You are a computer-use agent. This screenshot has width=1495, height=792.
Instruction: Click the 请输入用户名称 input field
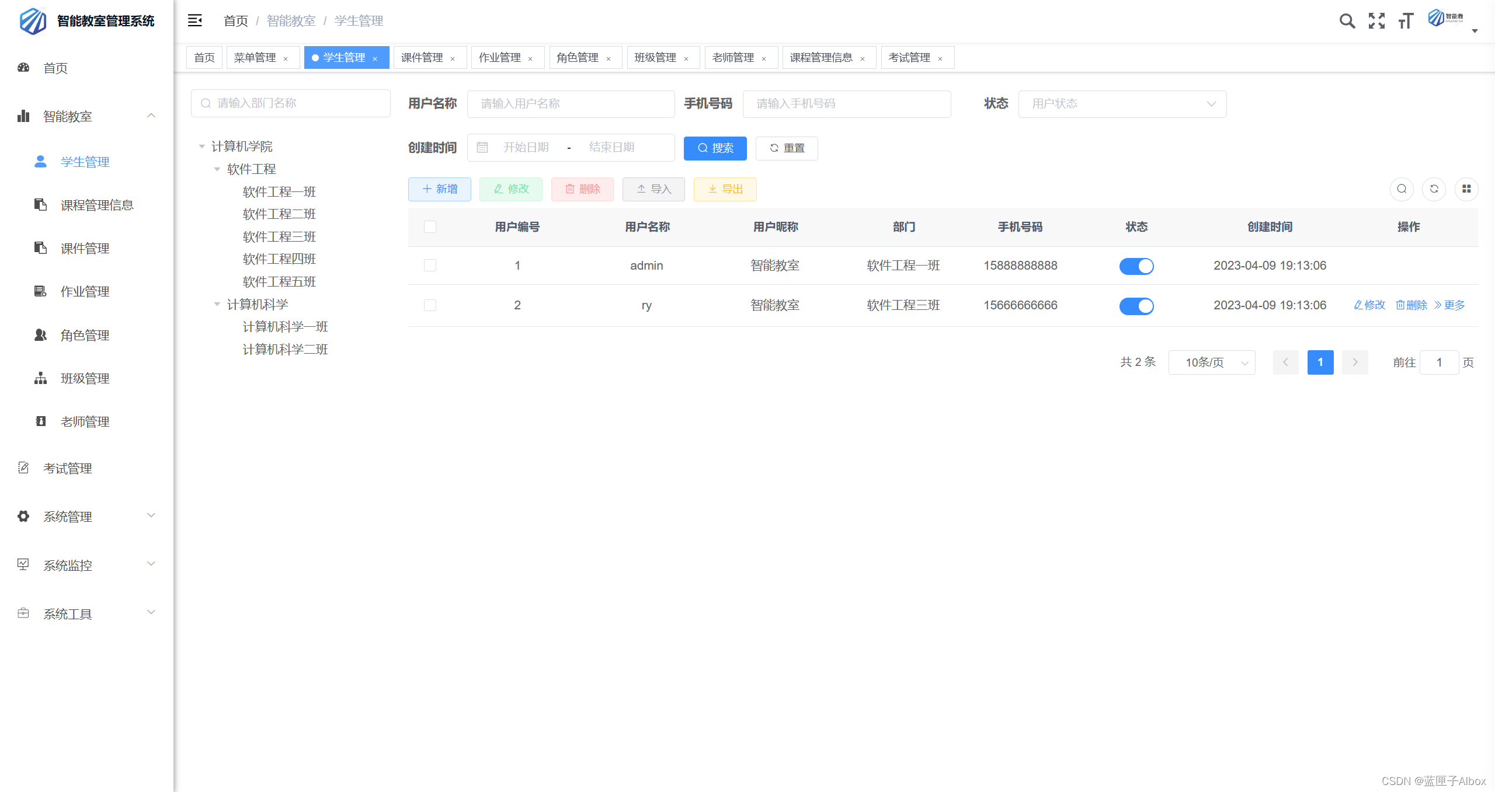tap(571, 104)
